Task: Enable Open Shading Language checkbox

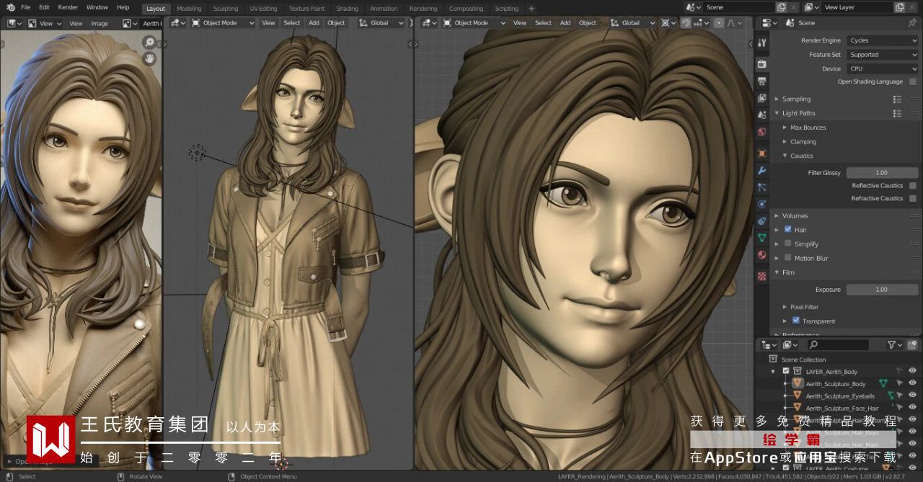Action: [913, 82]
